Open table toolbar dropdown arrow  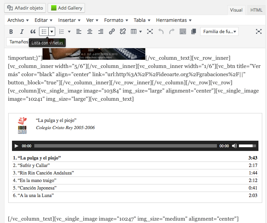[x=141, y=31]
